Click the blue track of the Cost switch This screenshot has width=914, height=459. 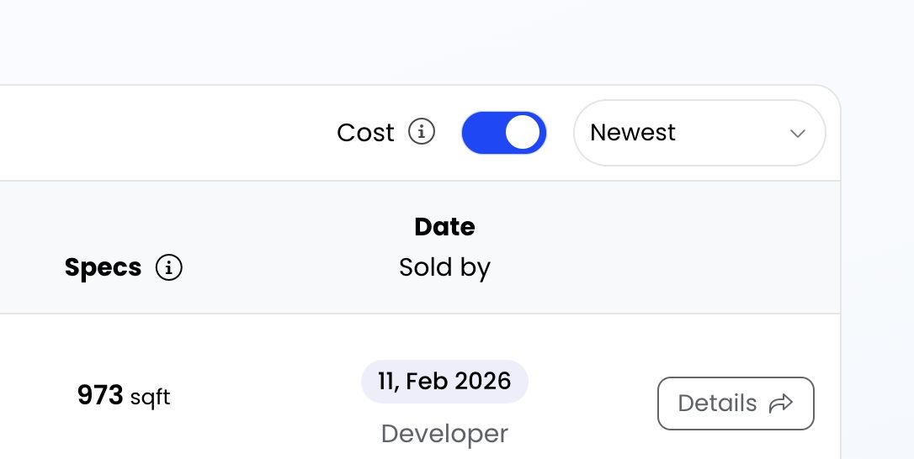click(x=482, y=133)
